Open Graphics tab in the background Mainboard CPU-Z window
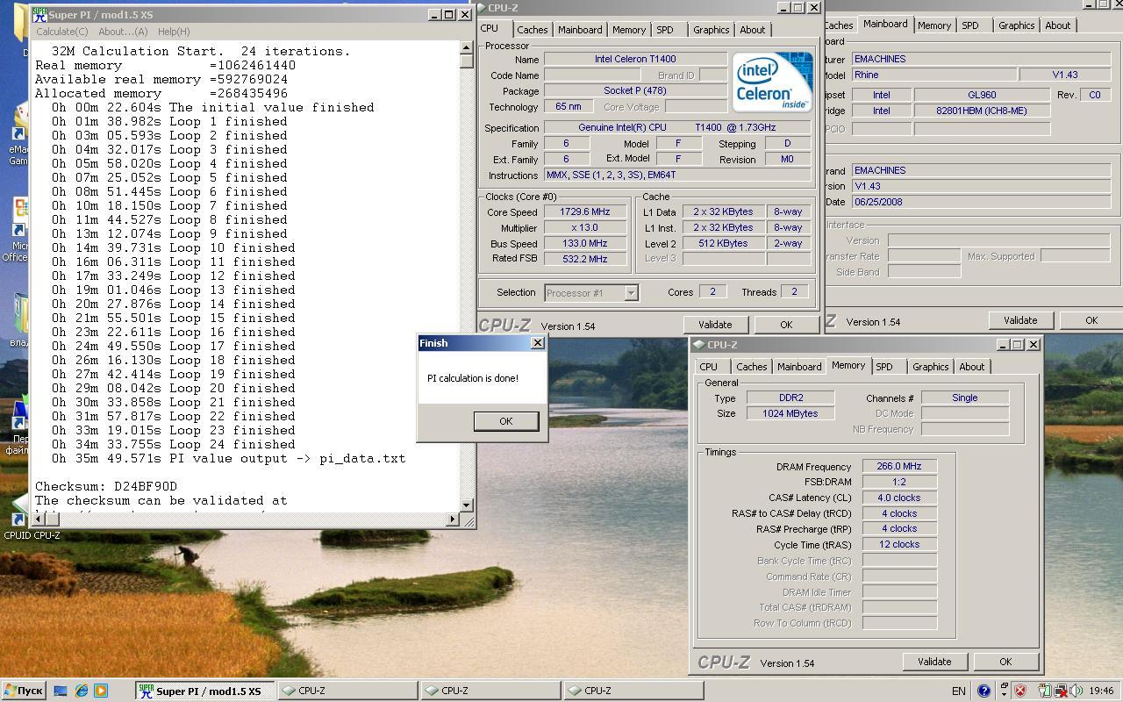The width and height of the screenshot is (1123, 702). [x=1016, y=25]
